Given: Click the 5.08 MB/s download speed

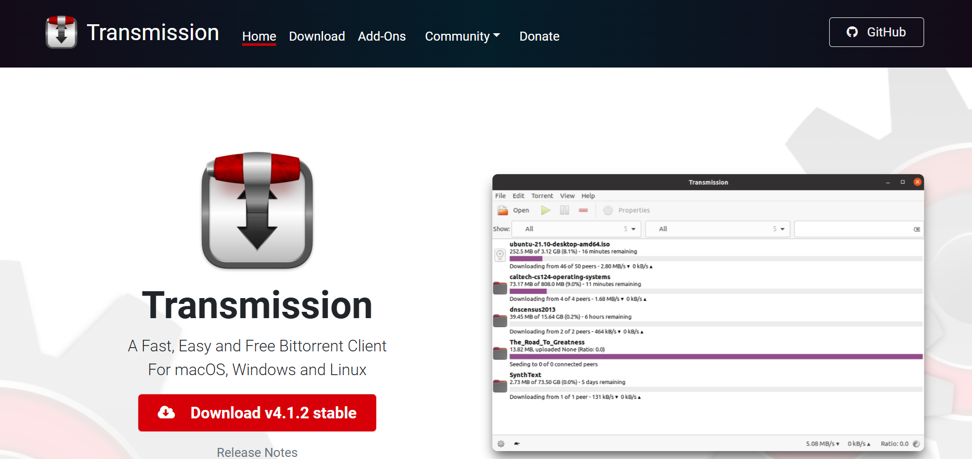Looking at the screenshot, I should [822, 444].
